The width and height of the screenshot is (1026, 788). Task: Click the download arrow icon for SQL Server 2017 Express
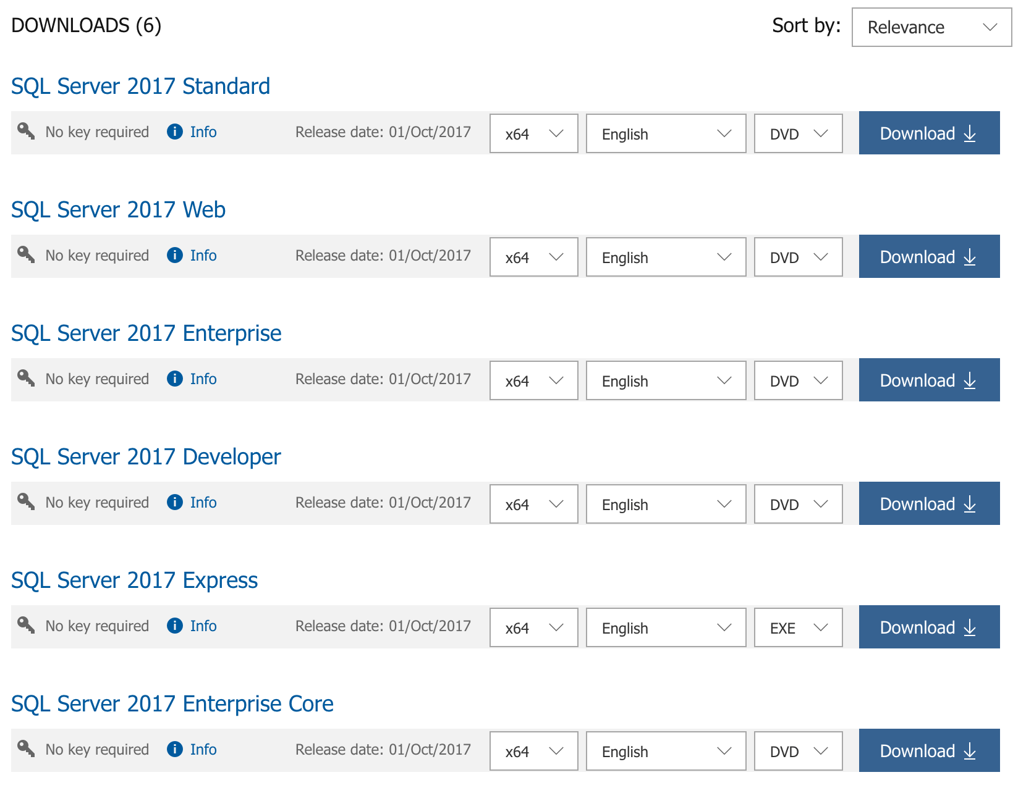tap(969, 627)
